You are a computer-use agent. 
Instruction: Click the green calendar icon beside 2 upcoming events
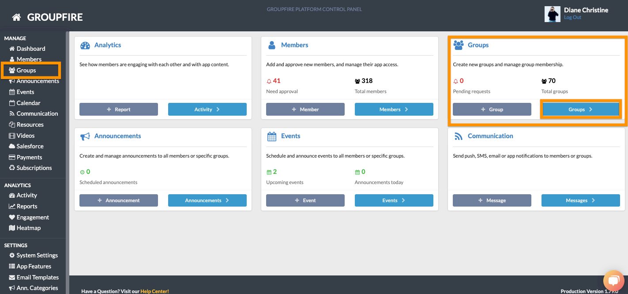[x=269, y=172]
